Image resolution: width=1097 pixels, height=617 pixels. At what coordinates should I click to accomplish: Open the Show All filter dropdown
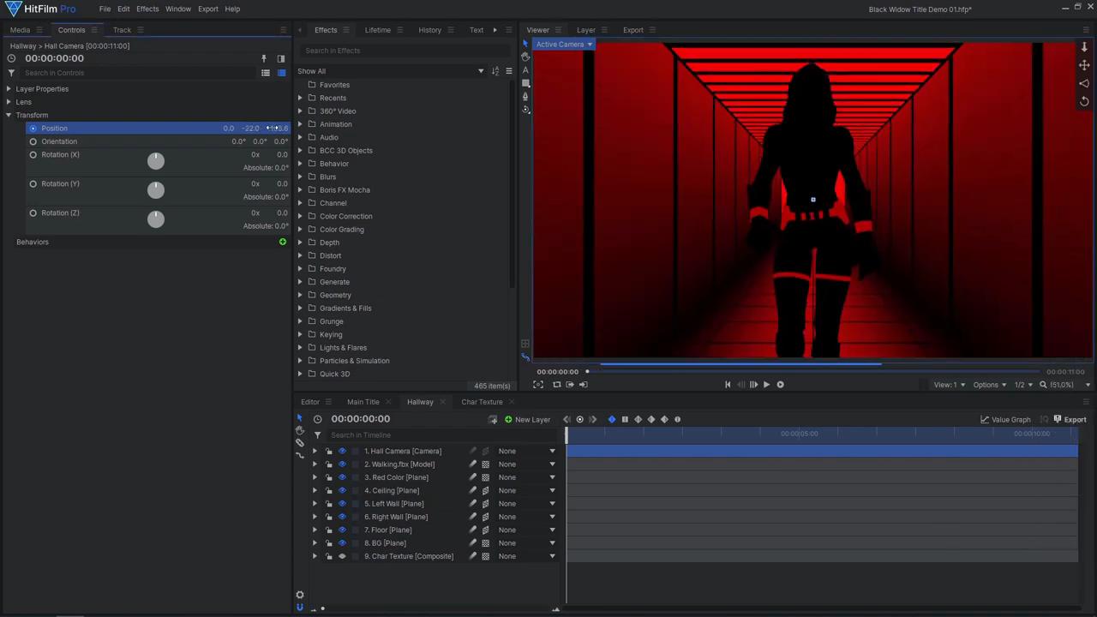coord(391,71)
